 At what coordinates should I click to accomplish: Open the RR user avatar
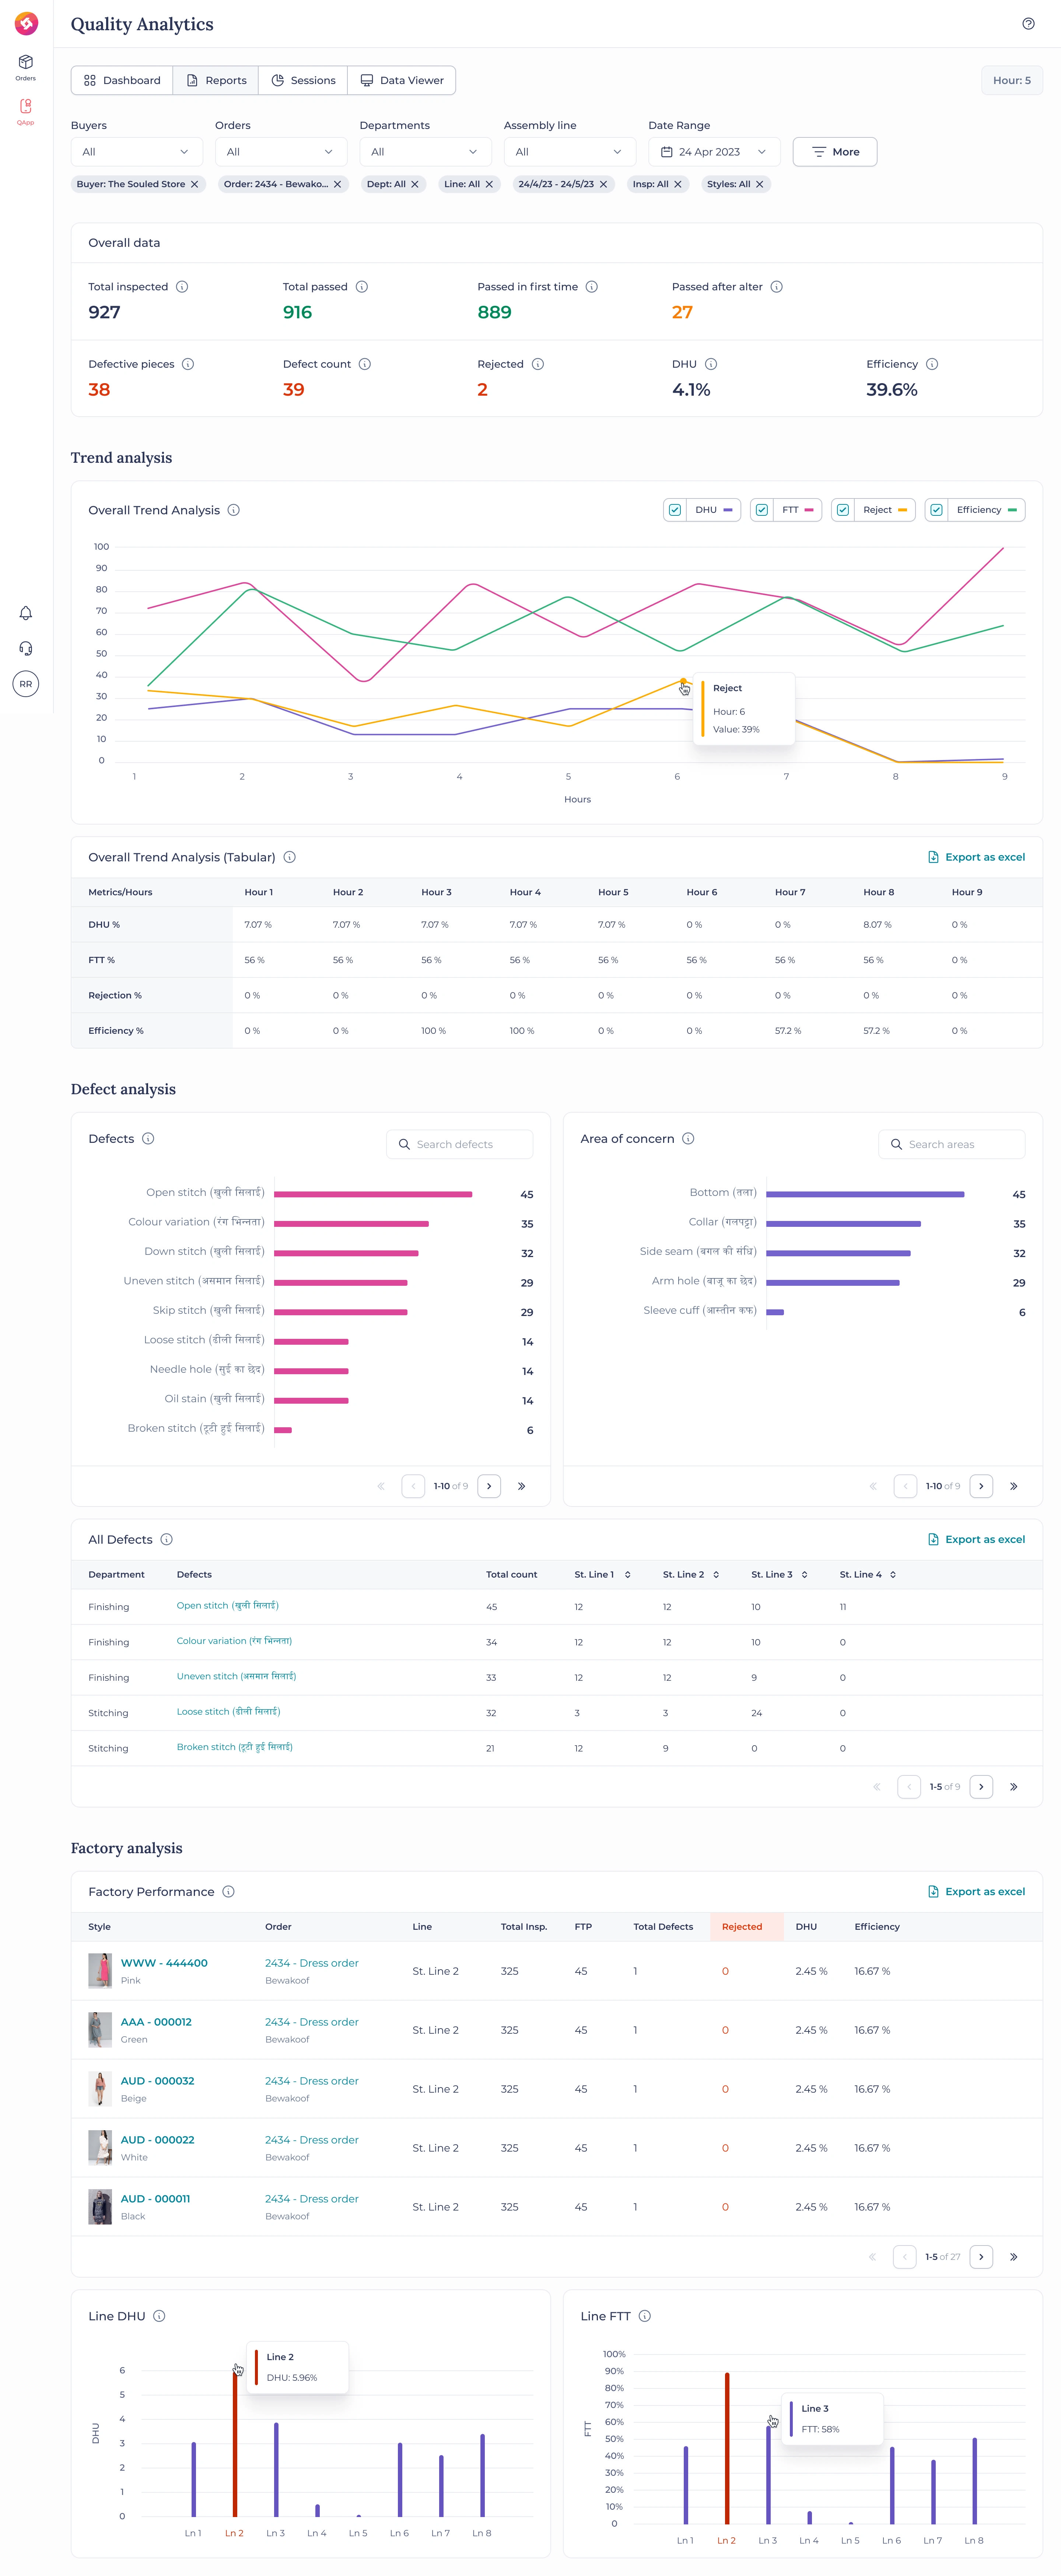[x=26, y=684]
